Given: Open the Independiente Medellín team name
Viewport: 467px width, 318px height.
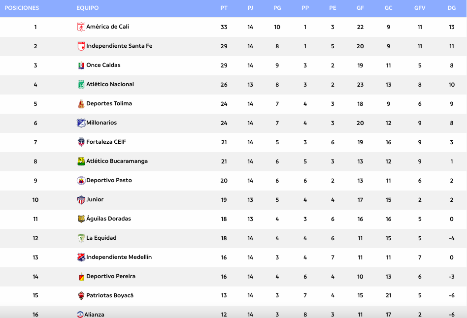Looking at the screenshot, I should (119, 257).
